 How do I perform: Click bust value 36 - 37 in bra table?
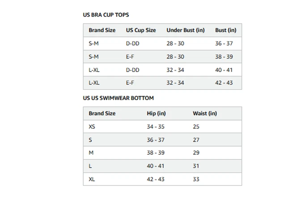pyautogui.click(x=224, y=44)
